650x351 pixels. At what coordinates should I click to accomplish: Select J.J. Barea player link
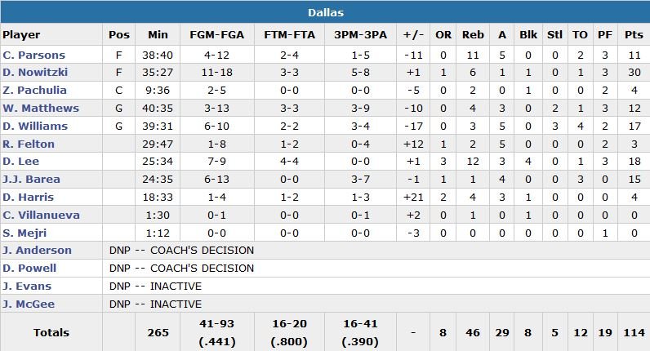(x=30, y=180)
